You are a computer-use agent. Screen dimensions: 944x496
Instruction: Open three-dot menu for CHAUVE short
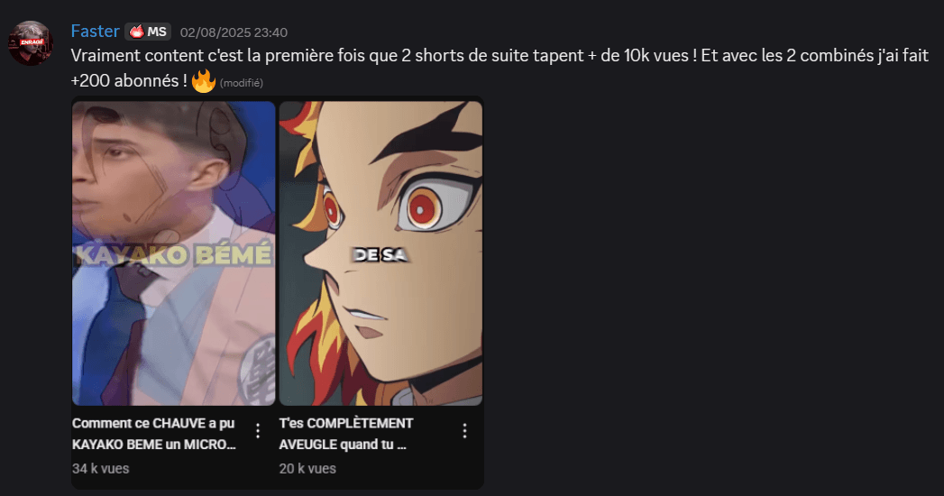pyautogui.click(x=258, y=430)
